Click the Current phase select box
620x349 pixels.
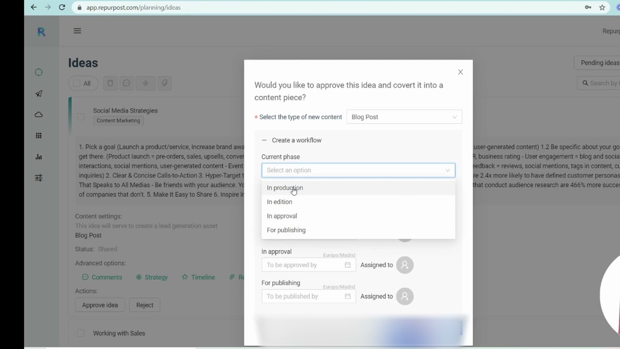tap(358, 170)
